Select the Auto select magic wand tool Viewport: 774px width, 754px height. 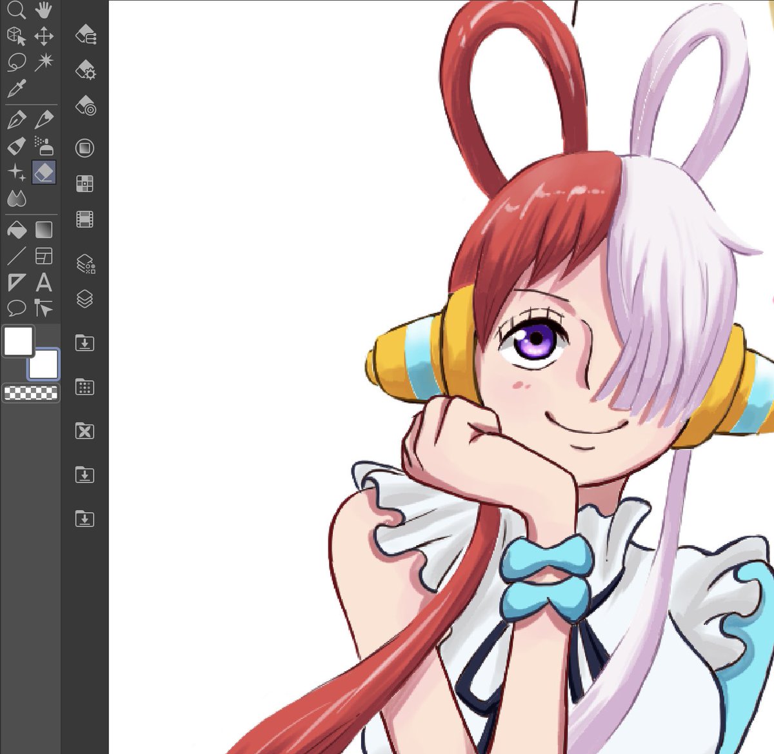coord(44,63)
